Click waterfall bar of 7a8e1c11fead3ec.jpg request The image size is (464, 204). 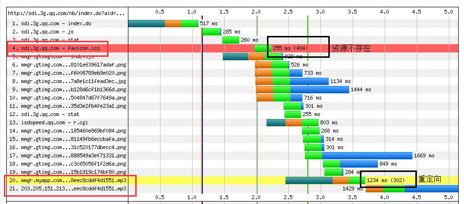[292, 81]
